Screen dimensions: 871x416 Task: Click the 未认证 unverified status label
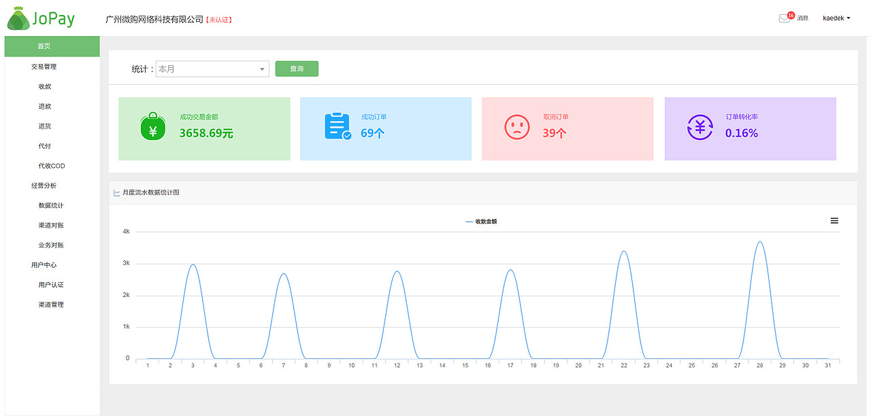219,20
